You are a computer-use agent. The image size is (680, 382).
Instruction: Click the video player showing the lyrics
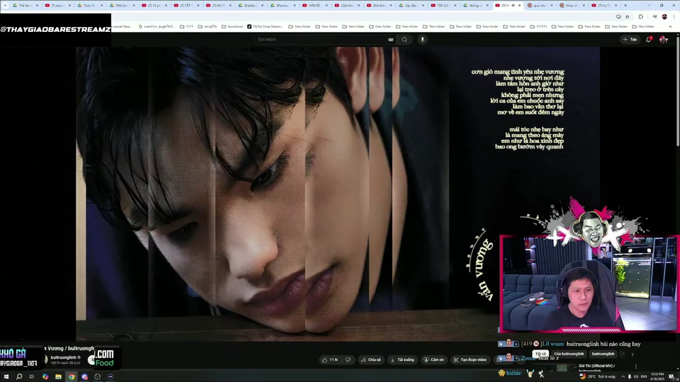[x=338, y=194]
